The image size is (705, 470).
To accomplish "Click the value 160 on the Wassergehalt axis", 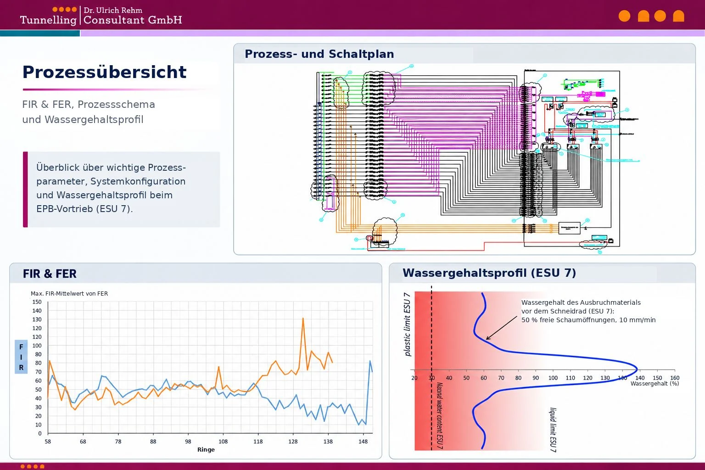I will 675,378.
